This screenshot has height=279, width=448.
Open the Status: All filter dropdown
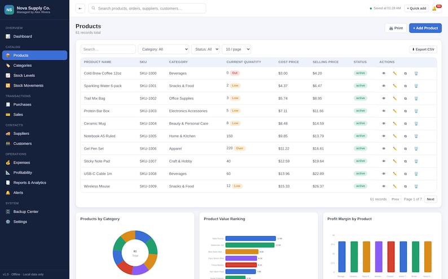pyautogui.click(x=205, y=49)
